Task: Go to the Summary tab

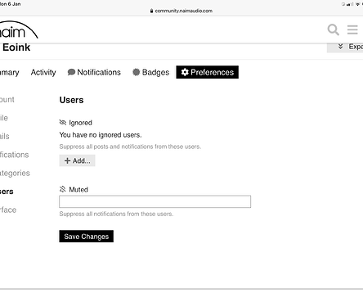Action: point(10,72)
